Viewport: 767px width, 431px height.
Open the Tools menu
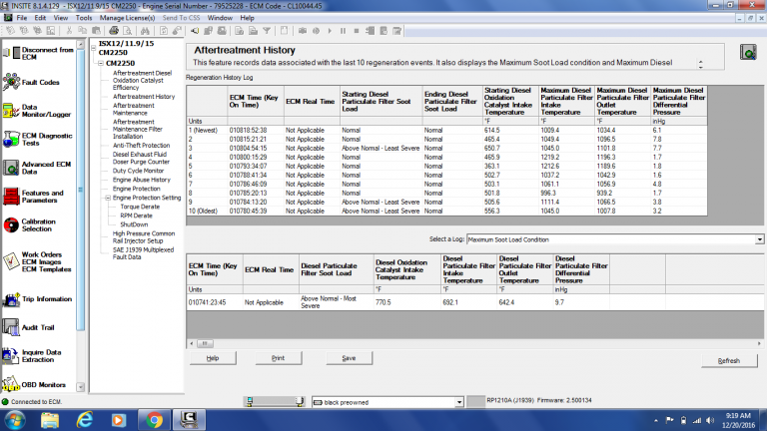click(x=84, y=18)
